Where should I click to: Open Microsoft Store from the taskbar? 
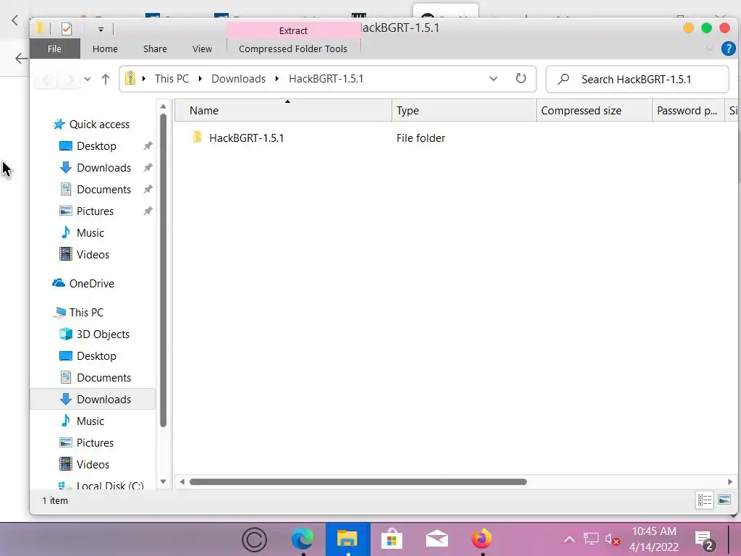pos(391,539)
